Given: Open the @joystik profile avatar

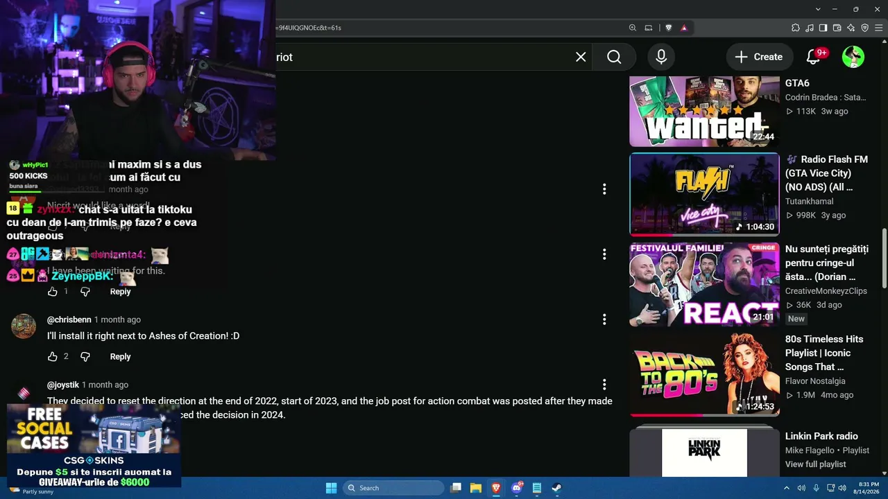Looking at the screenshot, I should click(24, 393).
